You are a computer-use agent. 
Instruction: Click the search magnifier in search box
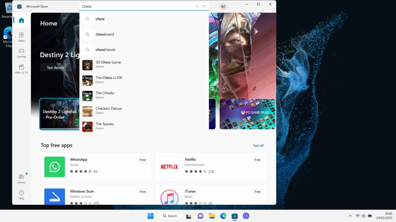pyautogui.click(x=204, y=6)
